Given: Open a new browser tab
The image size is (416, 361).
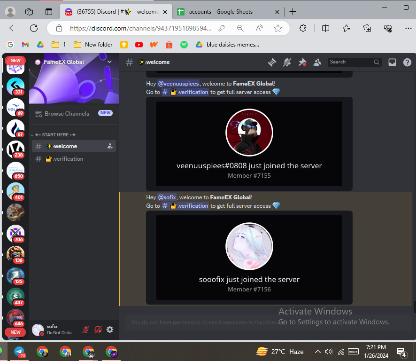Looking at the screenshot, I should coord(293,12).
